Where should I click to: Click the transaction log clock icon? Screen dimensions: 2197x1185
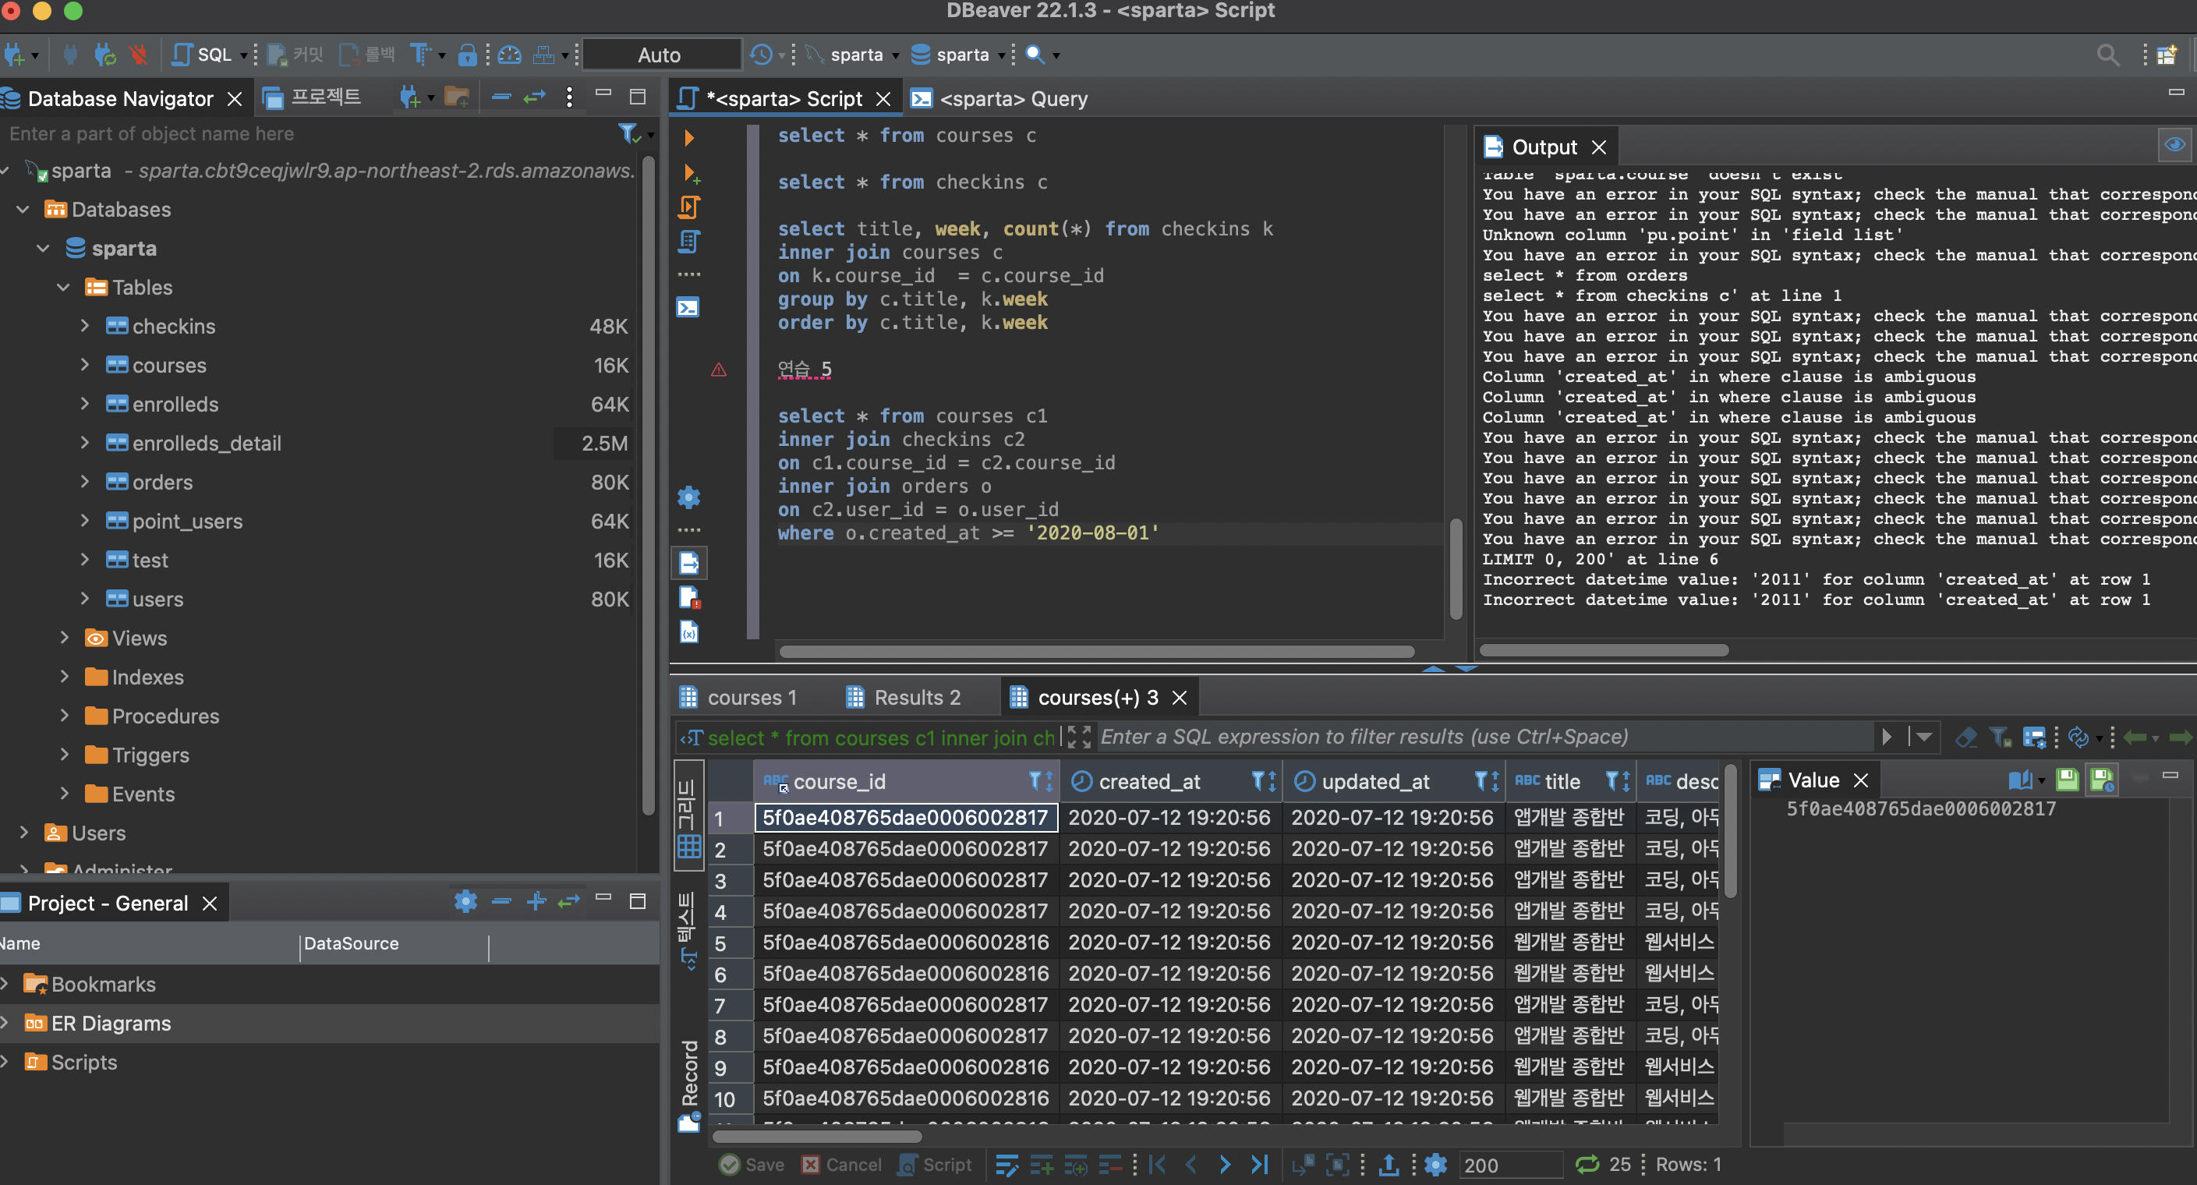[x=761, y=55]
